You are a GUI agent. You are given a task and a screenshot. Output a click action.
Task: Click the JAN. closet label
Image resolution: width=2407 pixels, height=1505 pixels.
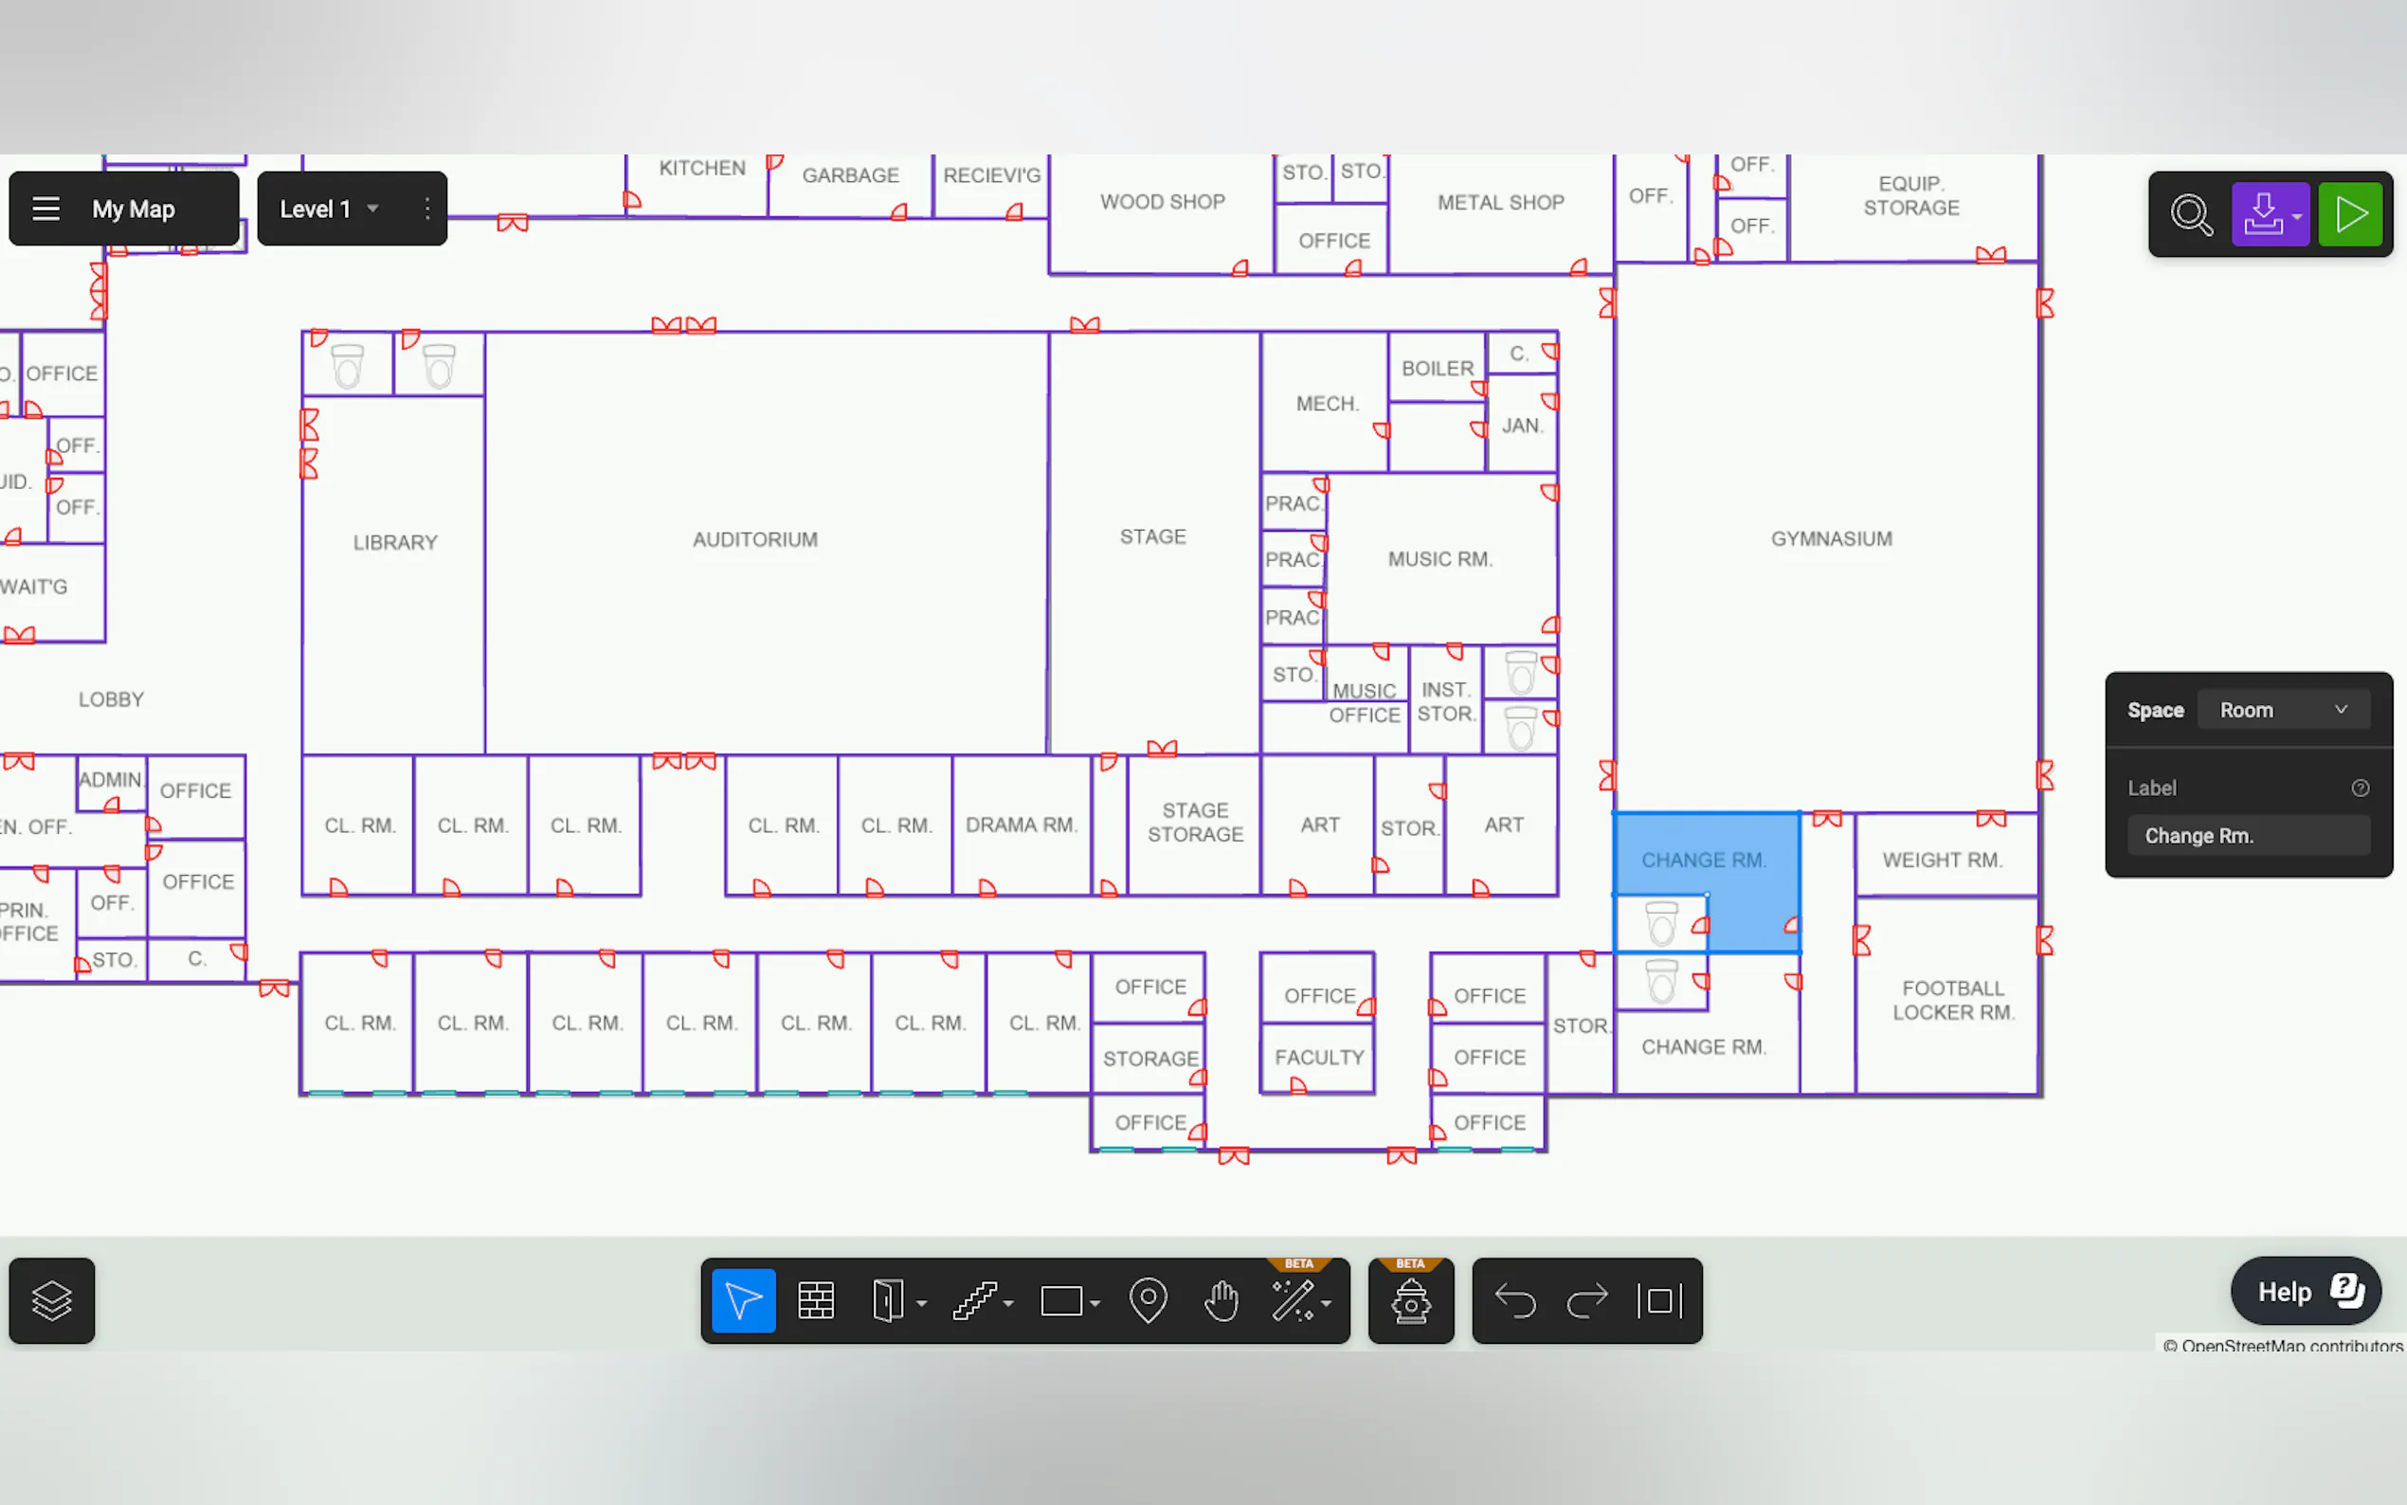tap(1523, 426)
